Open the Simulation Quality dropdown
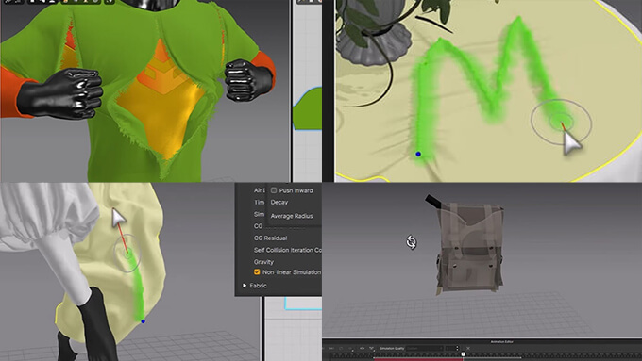This screenshot has height=361, width=642. 425,349
